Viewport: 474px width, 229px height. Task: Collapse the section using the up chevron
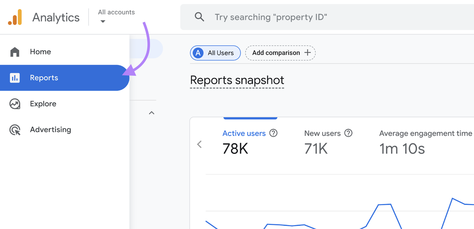[x=152, y=113]
